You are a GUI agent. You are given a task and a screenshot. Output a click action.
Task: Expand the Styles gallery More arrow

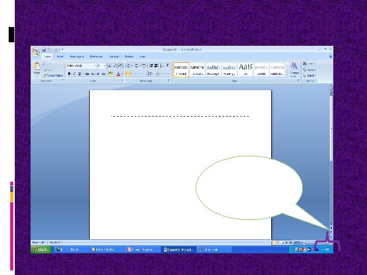click(287, 74)
